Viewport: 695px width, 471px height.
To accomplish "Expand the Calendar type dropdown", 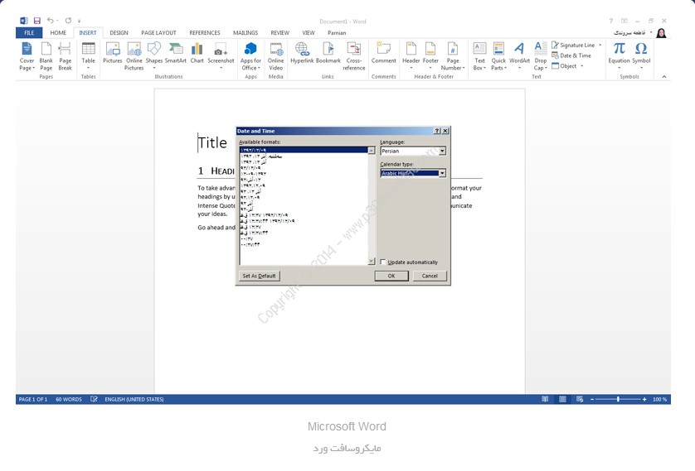I will 442,173.
